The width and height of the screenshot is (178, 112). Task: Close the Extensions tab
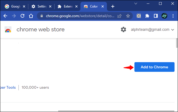pyautogui.click(x=76, y=6)
